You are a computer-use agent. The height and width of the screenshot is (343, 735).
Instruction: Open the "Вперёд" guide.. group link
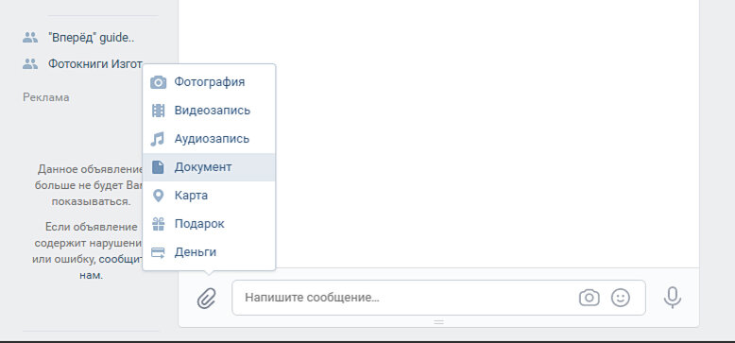coord(92,38)
